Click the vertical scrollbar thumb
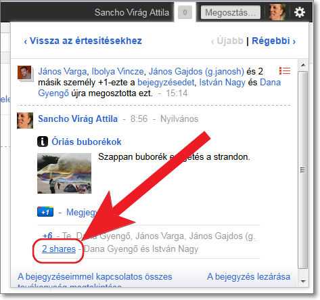Screen dimensions: 320x300 tap(303, 170)
